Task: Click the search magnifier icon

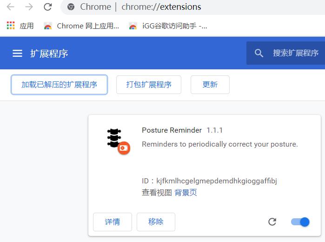Action: [x=259, y=53]
